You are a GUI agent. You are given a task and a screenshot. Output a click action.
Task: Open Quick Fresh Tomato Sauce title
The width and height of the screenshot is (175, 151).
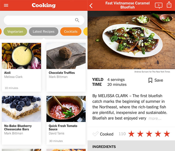click(63, 128)
